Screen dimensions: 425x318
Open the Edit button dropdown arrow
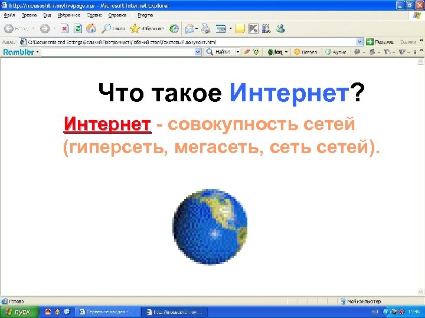[x=230, y=28]
